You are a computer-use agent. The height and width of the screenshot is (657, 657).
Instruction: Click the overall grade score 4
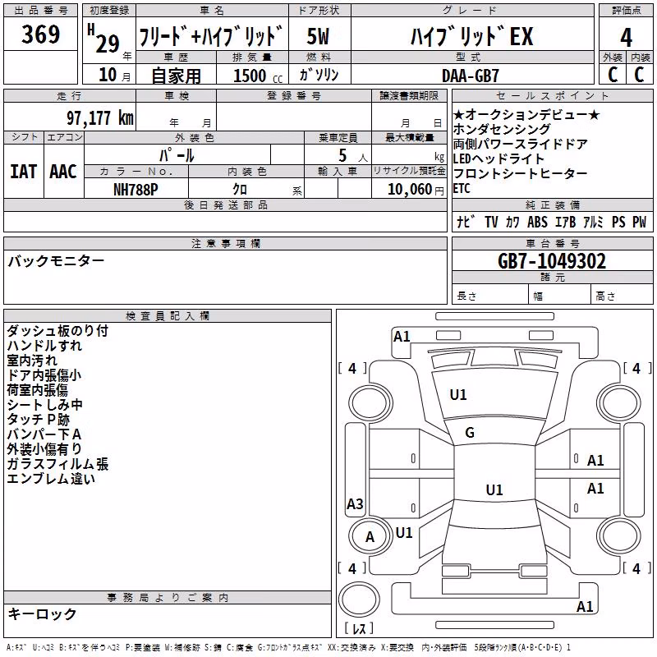[626, 37]
